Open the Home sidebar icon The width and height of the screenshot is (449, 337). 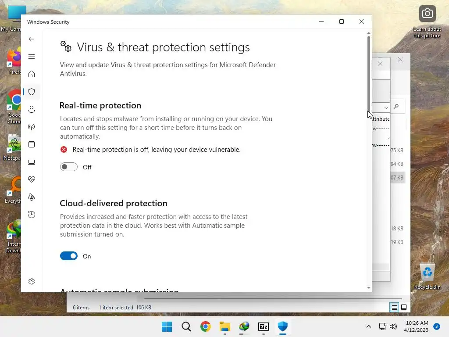[x=32, y=74]
